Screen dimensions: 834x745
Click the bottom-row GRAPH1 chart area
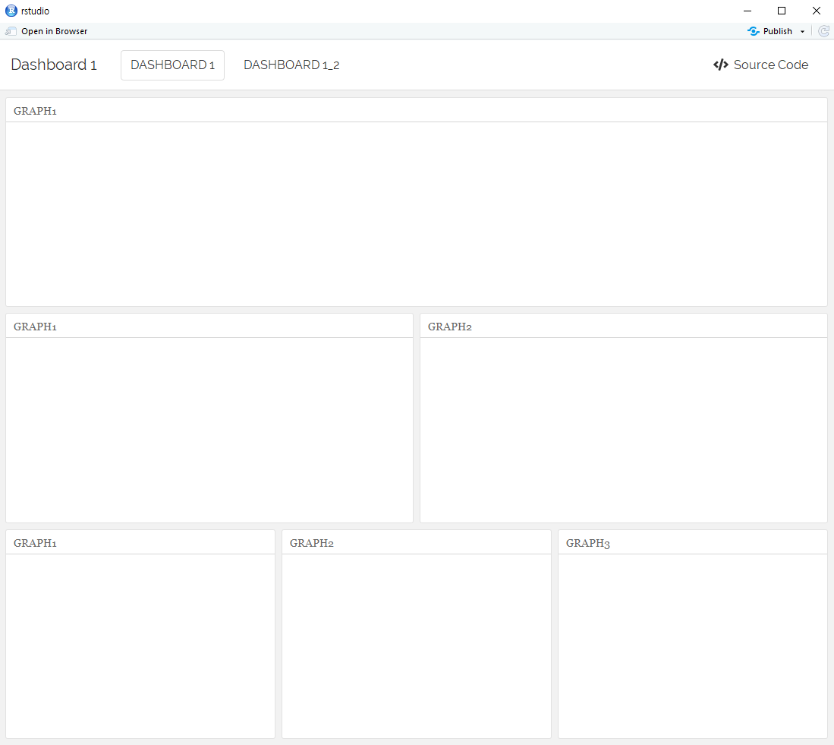click(140, 646)
